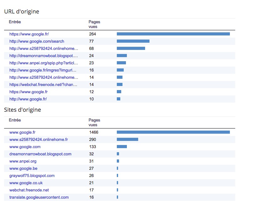Open the translate.googleusercontent.com site entry

39,197
